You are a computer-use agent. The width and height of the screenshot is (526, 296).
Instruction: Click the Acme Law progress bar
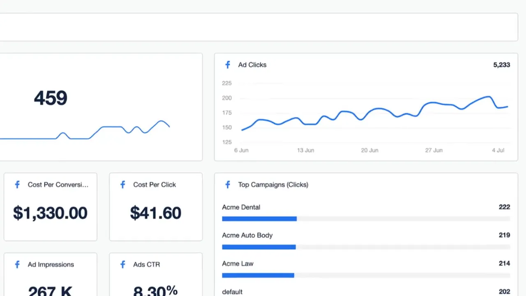tap(366, 275)
